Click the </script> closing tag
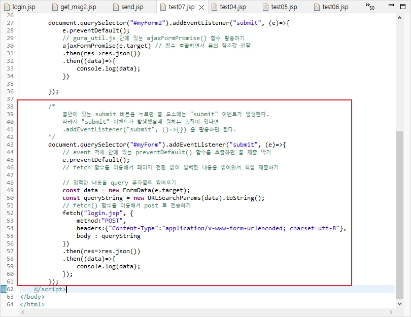 coord(50,289)
